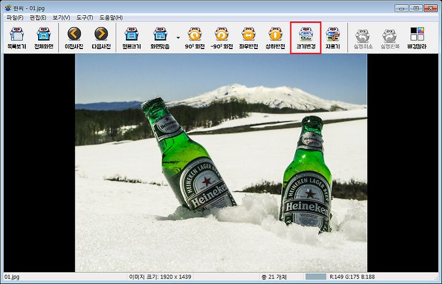Fit image with 화면맞춤 button

(160, 38)
